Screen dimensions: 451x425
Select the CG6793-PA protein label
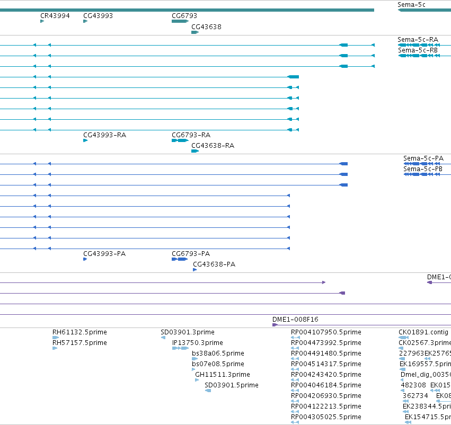click(x=191, y=254)
